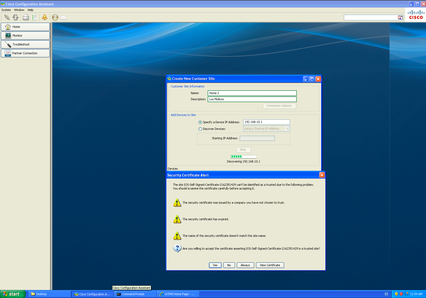Open the Windows Start menu
Viewport: 426px width, 298px height.
pyautogui.click(x=13, y=294)
